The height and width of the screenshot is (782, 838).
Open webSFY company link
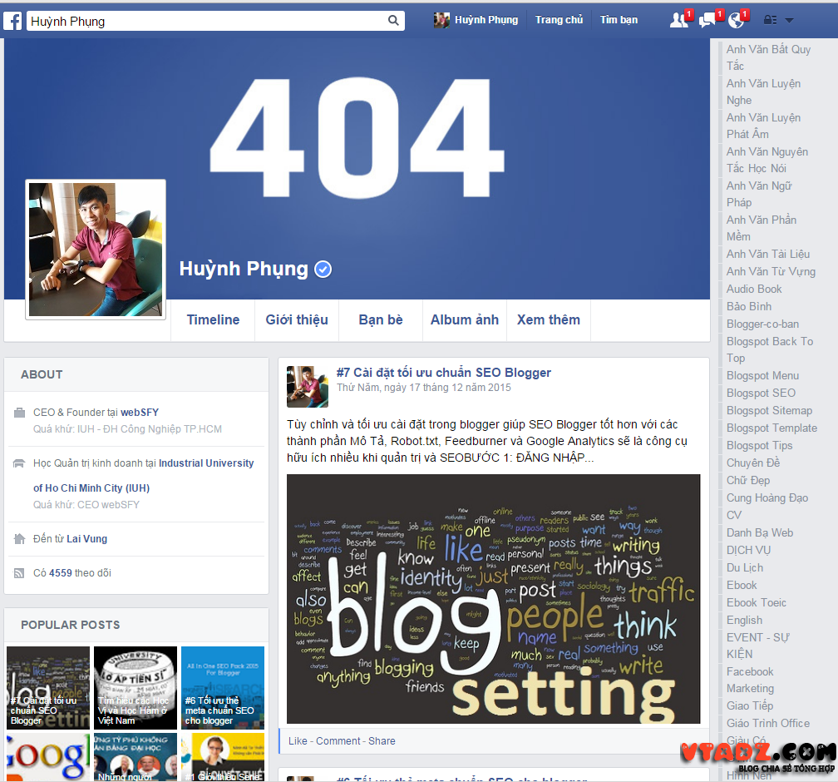click(x=140, y=413)
